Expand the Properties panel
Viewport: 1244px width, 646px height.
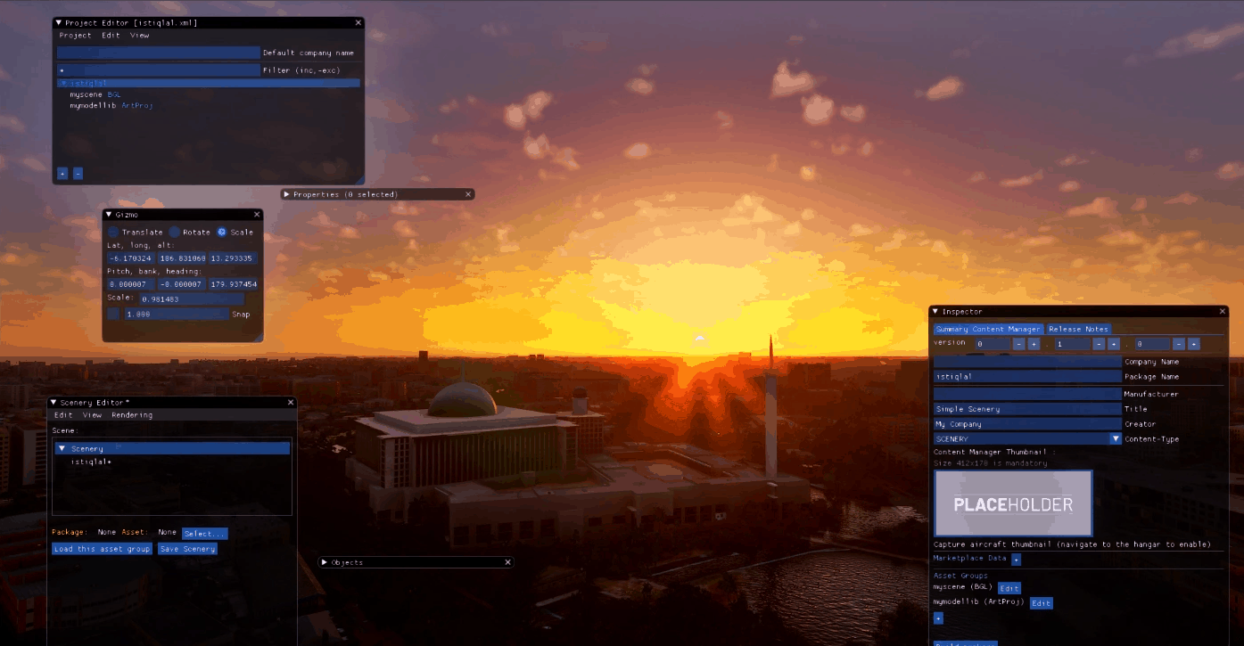287,194
